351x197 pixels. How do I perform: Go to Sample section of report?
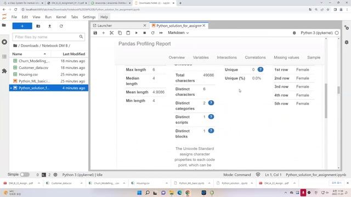pyautogui.click(x=314, y=57)
